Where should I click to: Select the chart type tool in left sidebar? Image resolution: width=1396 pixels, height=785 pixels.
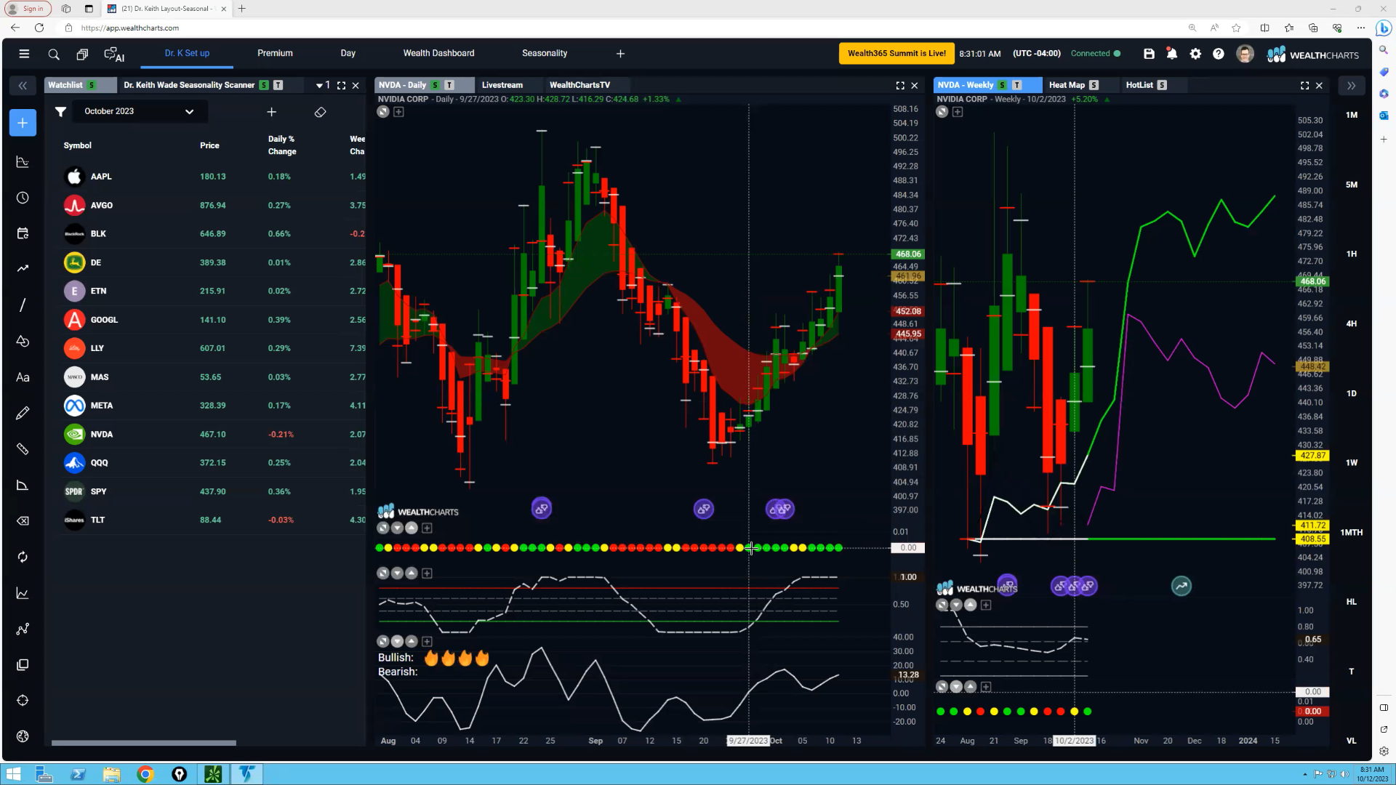pyautogui.click(x=23, y=161)
